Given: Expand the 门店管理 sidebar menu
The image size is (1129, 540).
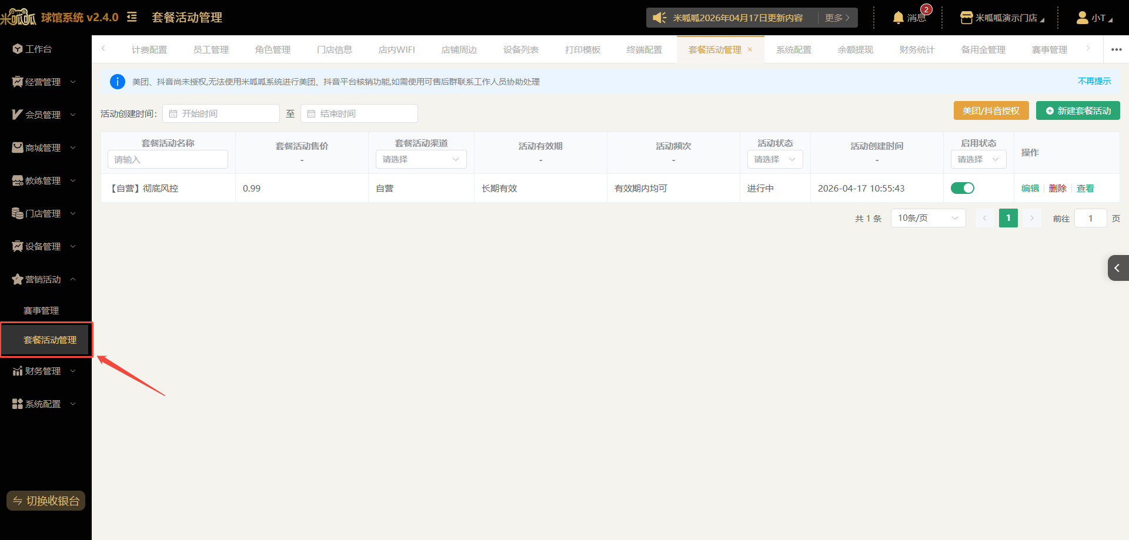Looking at the screenshot, I should coord(73,213).
